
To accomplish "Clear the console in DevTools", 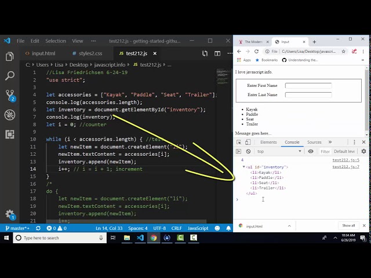I will 248,151.
